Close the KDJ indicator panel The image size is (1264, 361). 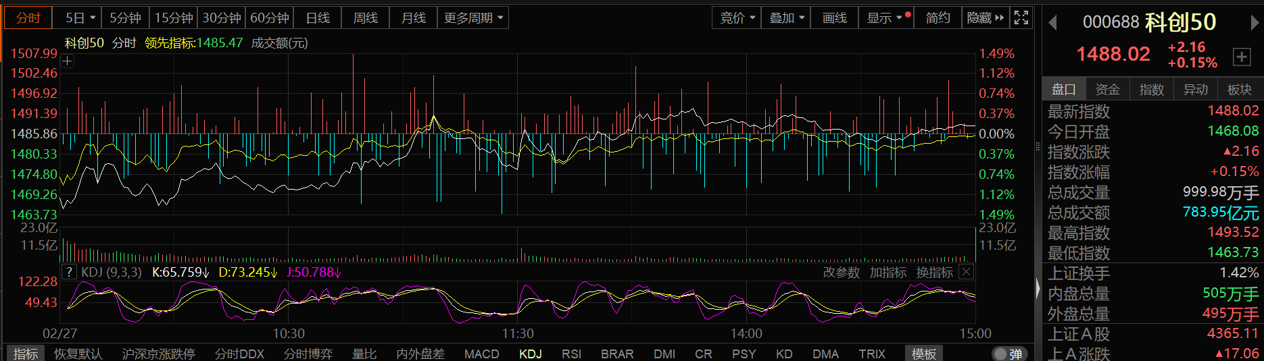(967, 272)
